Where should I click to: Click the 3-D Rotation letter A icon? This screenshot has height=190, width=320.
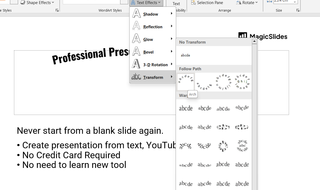point(136,64)
